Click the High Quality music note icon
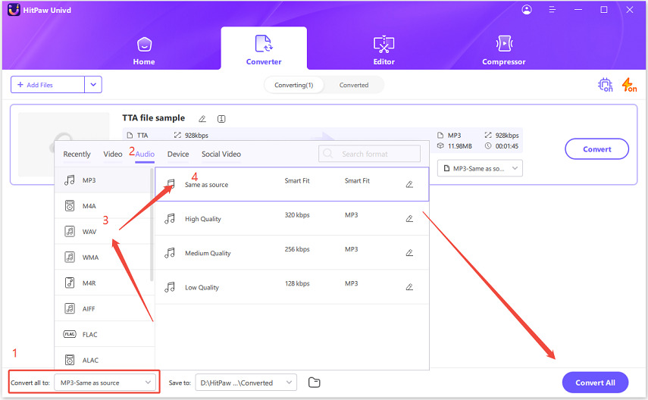This screenshot has height=400, width=648. [x=170, y=219]
